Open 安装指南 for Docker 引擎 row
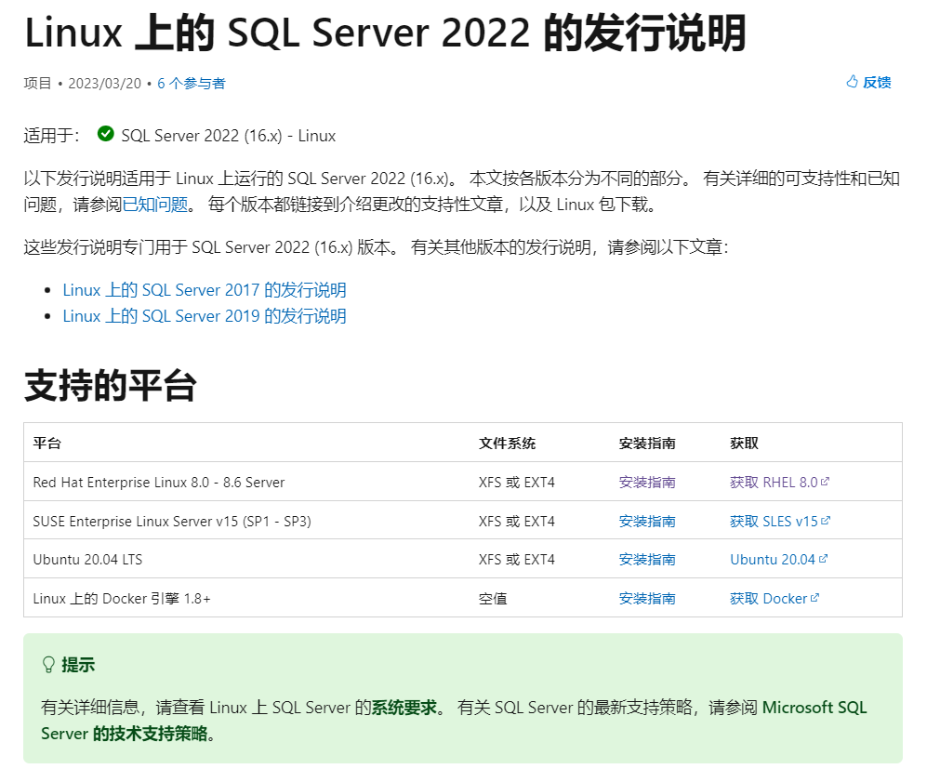Screen dimensions: 940x782 647,599
